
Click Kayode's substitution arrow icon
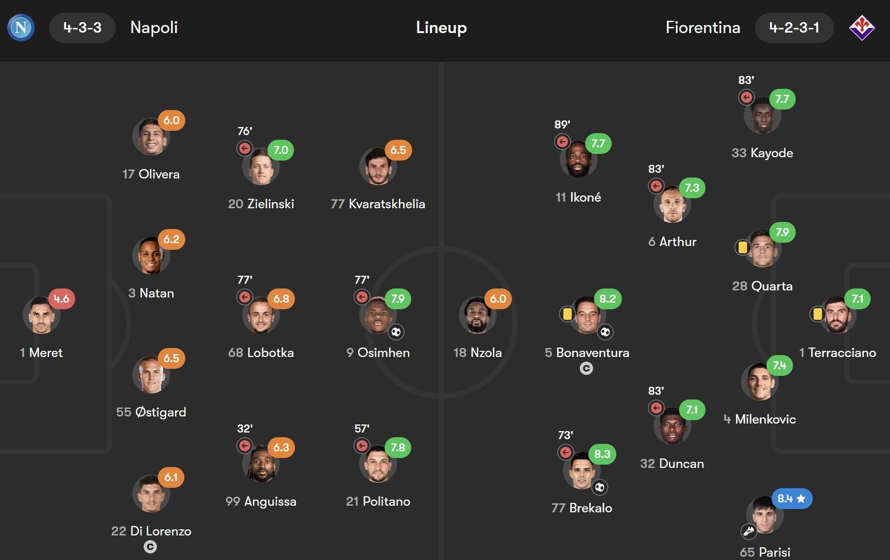point(746,97)
